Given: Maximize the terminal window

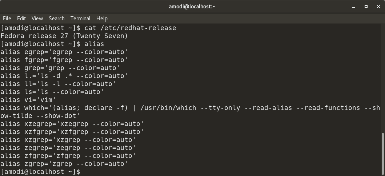Looking at the screenshot, I should [x=366, y=7].
